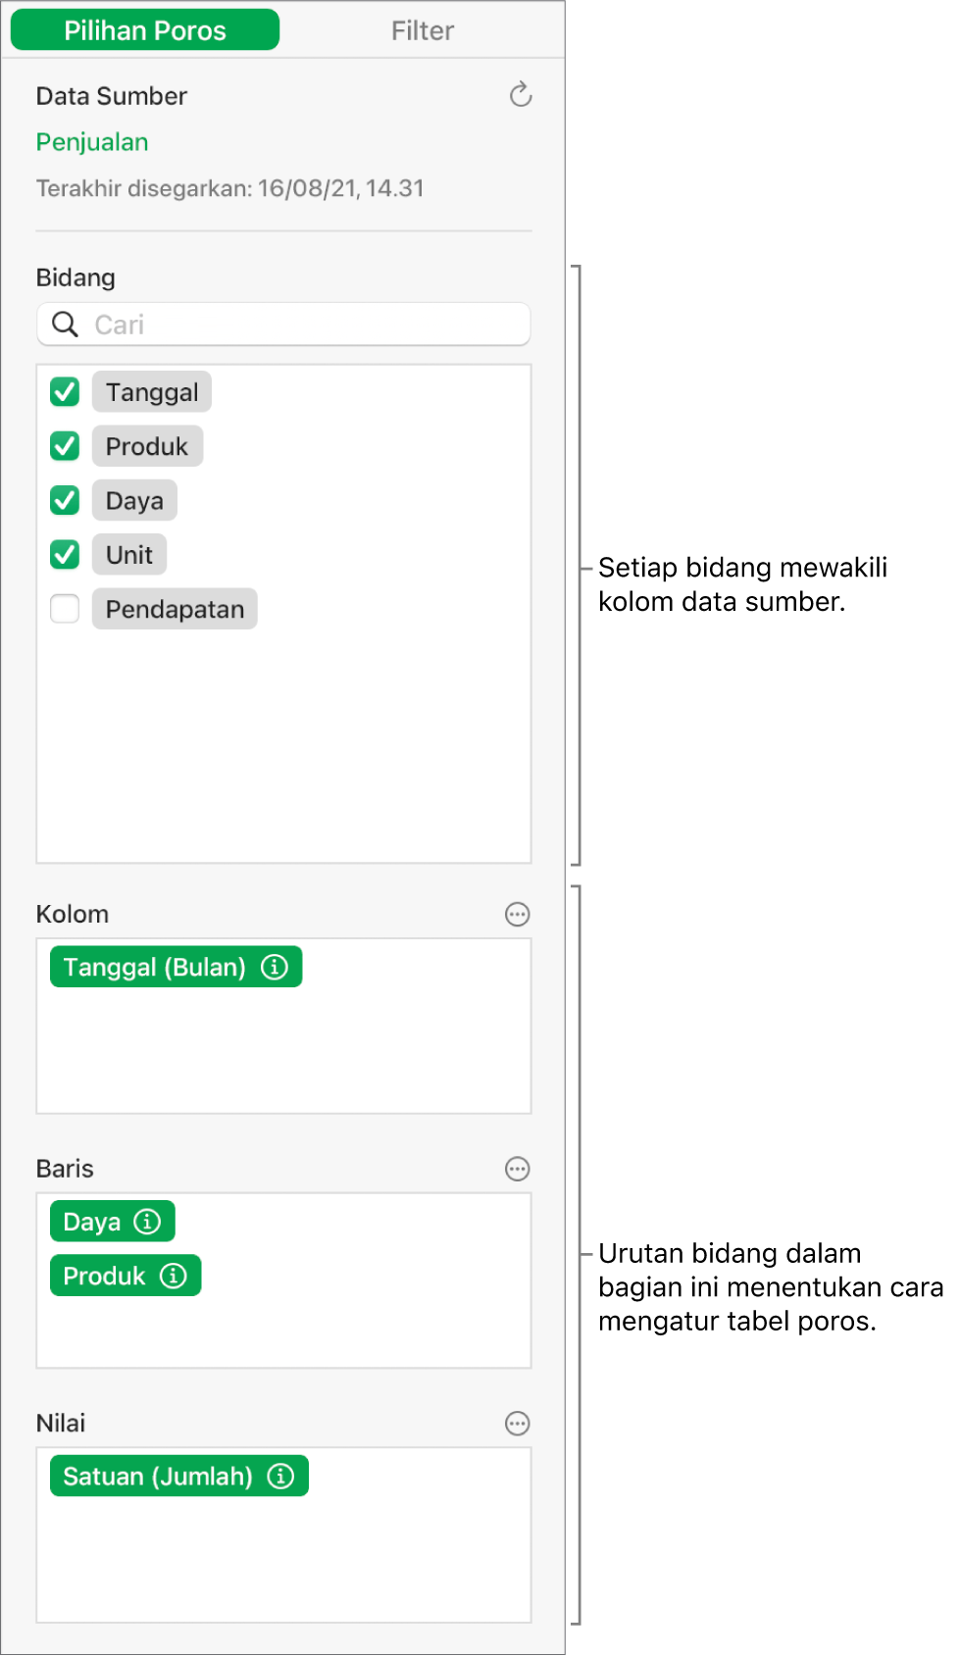This screenshot has width=960, height=1656.
Task: Switch to the Filter tab
Action: coord(422,30)
